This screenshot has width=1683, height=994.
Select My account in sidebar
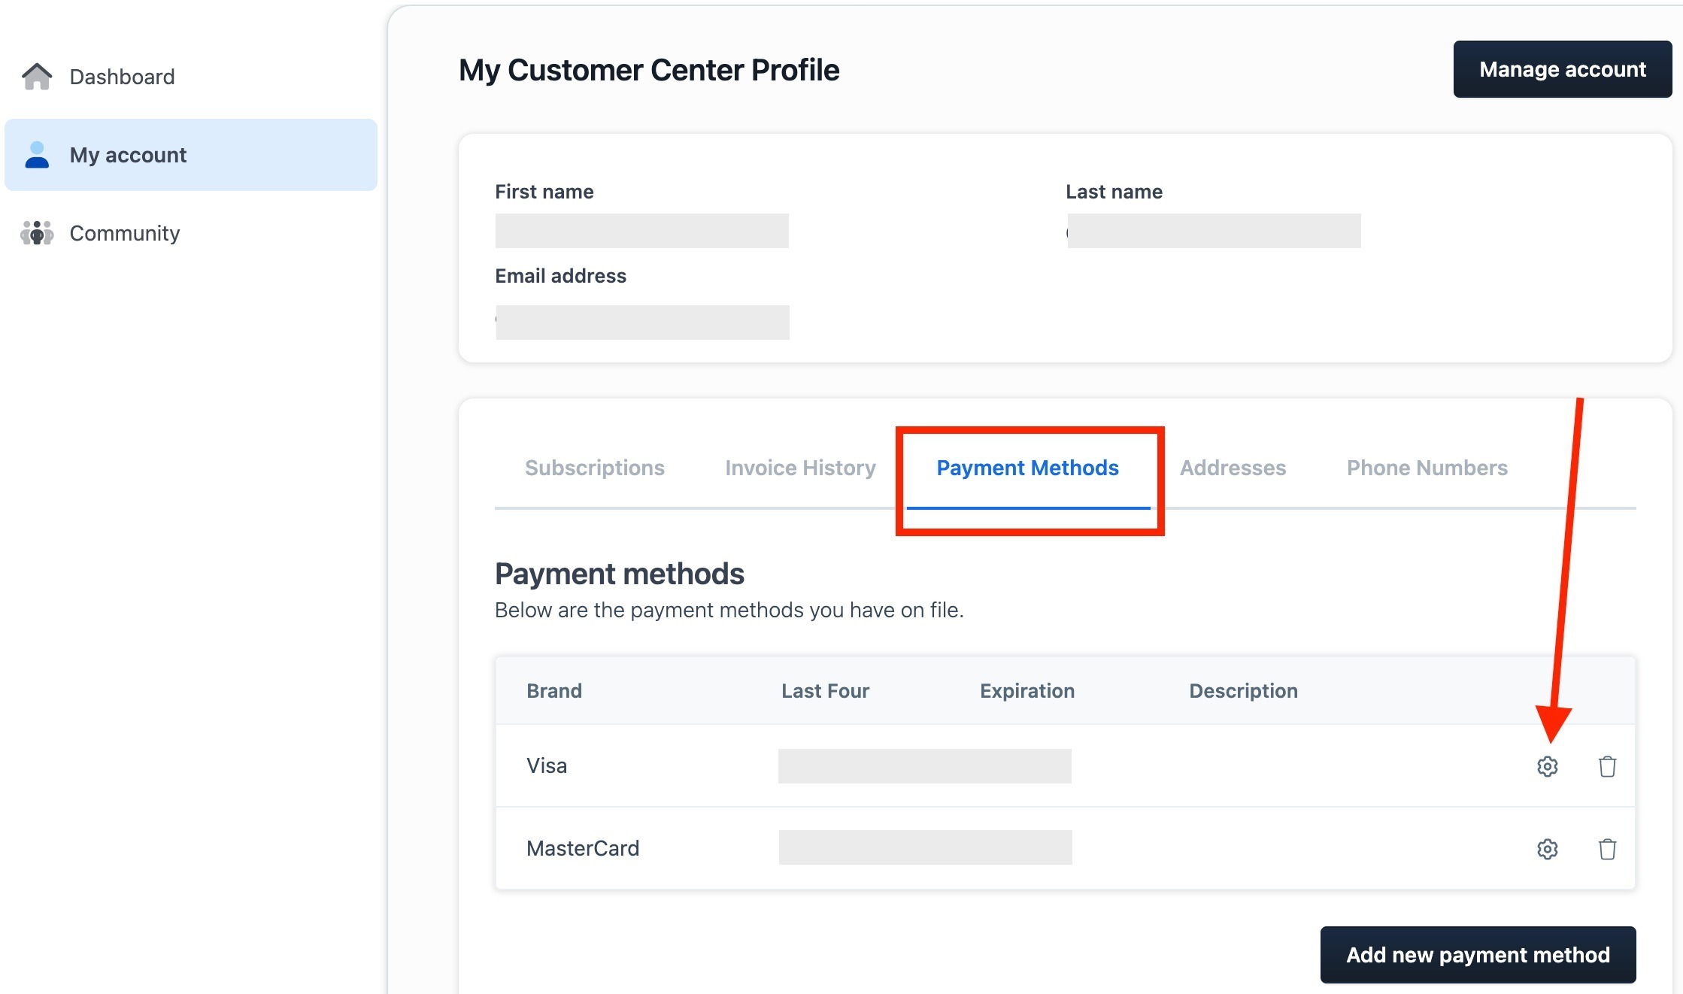tap(191, 155)
